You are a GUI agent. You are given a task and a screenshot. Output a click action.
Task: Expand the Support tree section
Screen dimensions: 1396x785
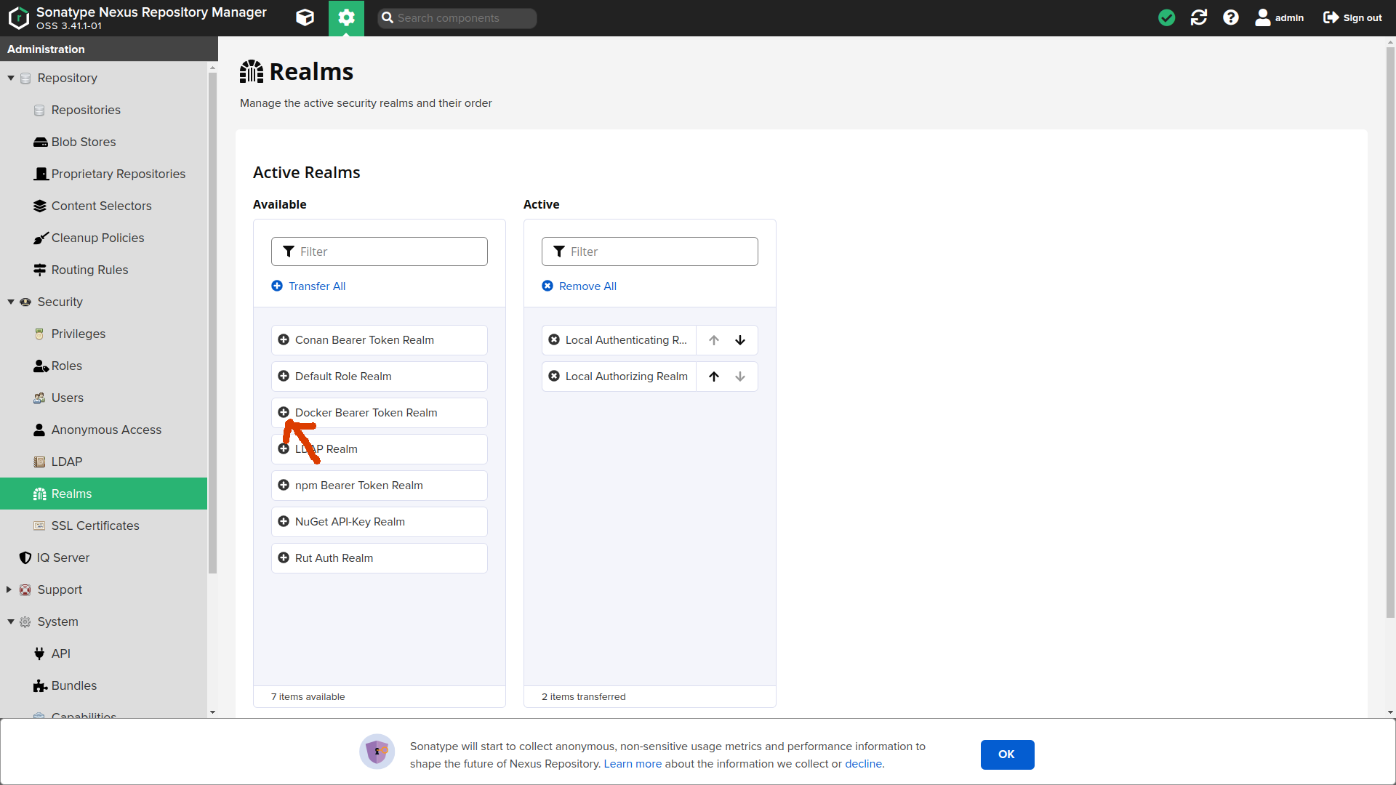9,589
